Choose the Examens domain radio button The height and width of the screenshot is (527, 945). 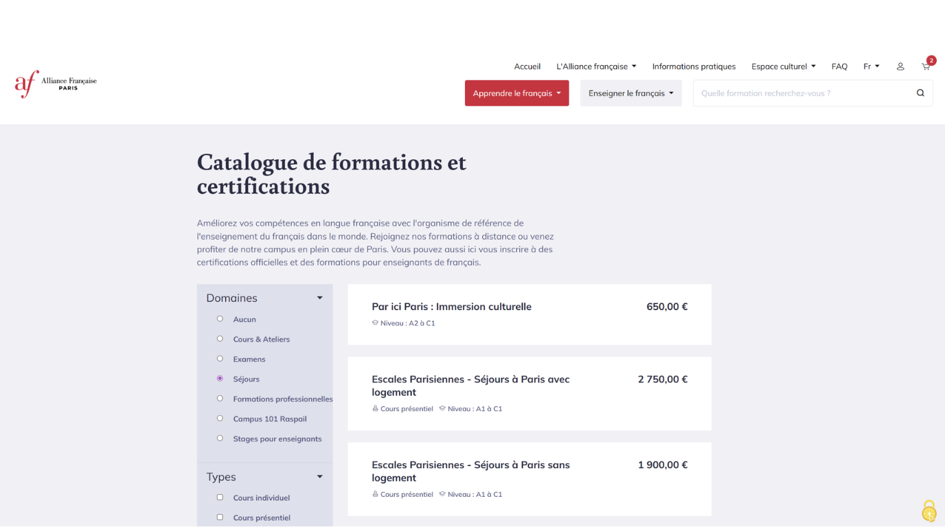pyautogui.click(x=220, y=359)
